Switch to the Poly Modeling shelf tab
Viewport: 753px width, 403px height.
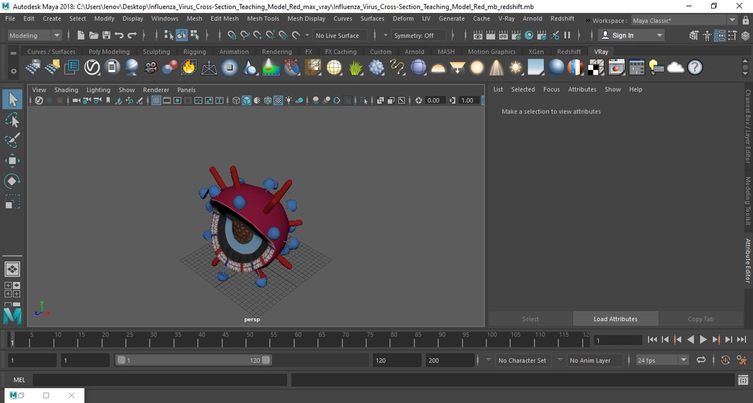109,52
